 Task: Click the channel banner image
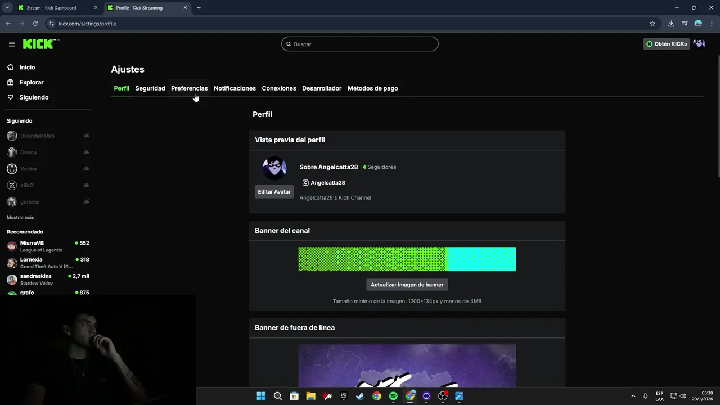tap(407, 259)
